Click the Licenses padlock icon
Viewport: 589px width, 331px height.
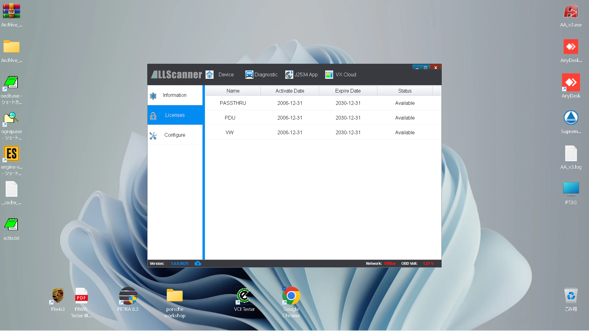153,116
